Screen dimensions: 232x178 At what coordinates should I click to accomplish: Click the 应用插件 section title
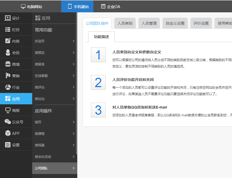pyautogui.click(x=43, y=111)
